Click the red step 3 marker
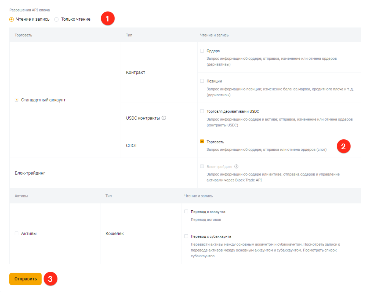Image resolution: width=370 pixels, height=292 pixels. pos(50,279)
